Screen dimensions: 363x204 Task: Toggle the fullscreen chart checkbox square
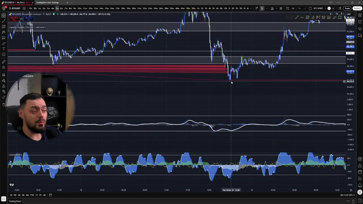(310, 8)
